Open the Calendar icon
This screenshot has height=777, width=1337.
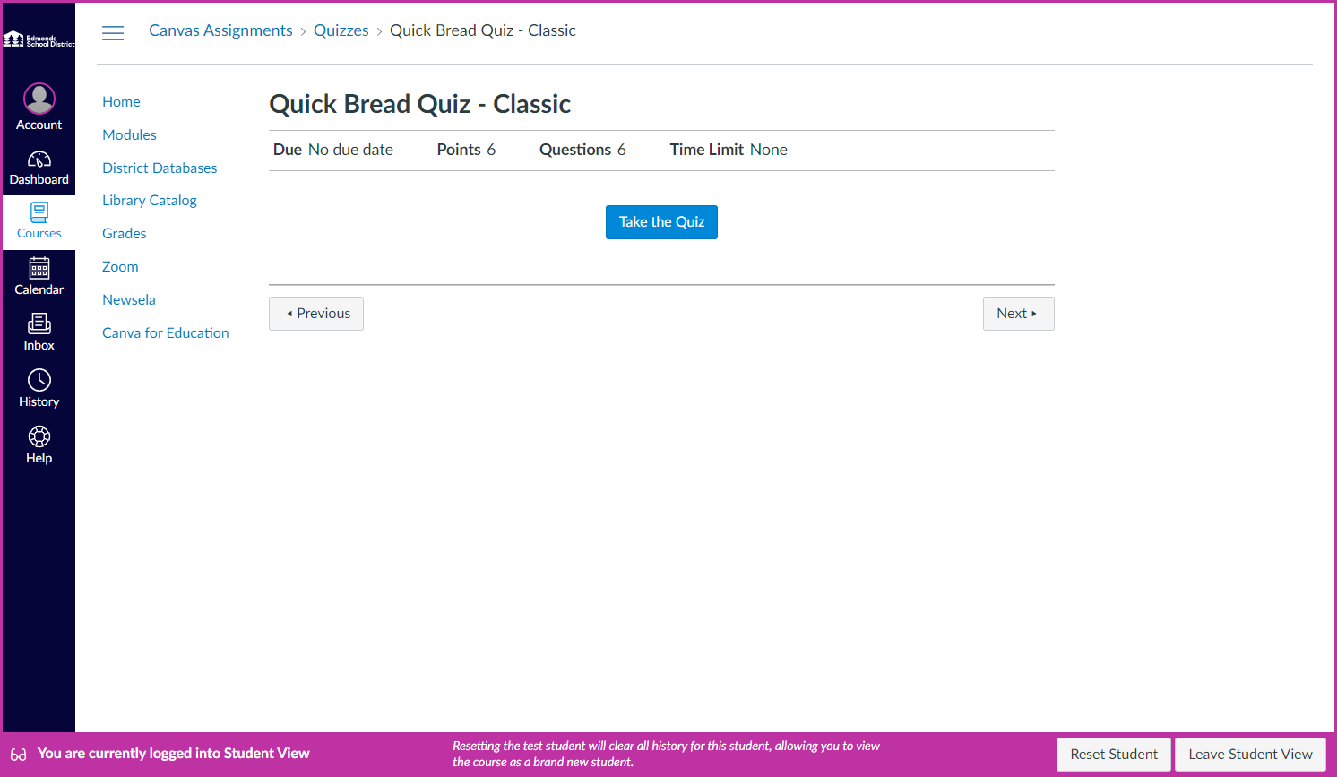(39, 268)
